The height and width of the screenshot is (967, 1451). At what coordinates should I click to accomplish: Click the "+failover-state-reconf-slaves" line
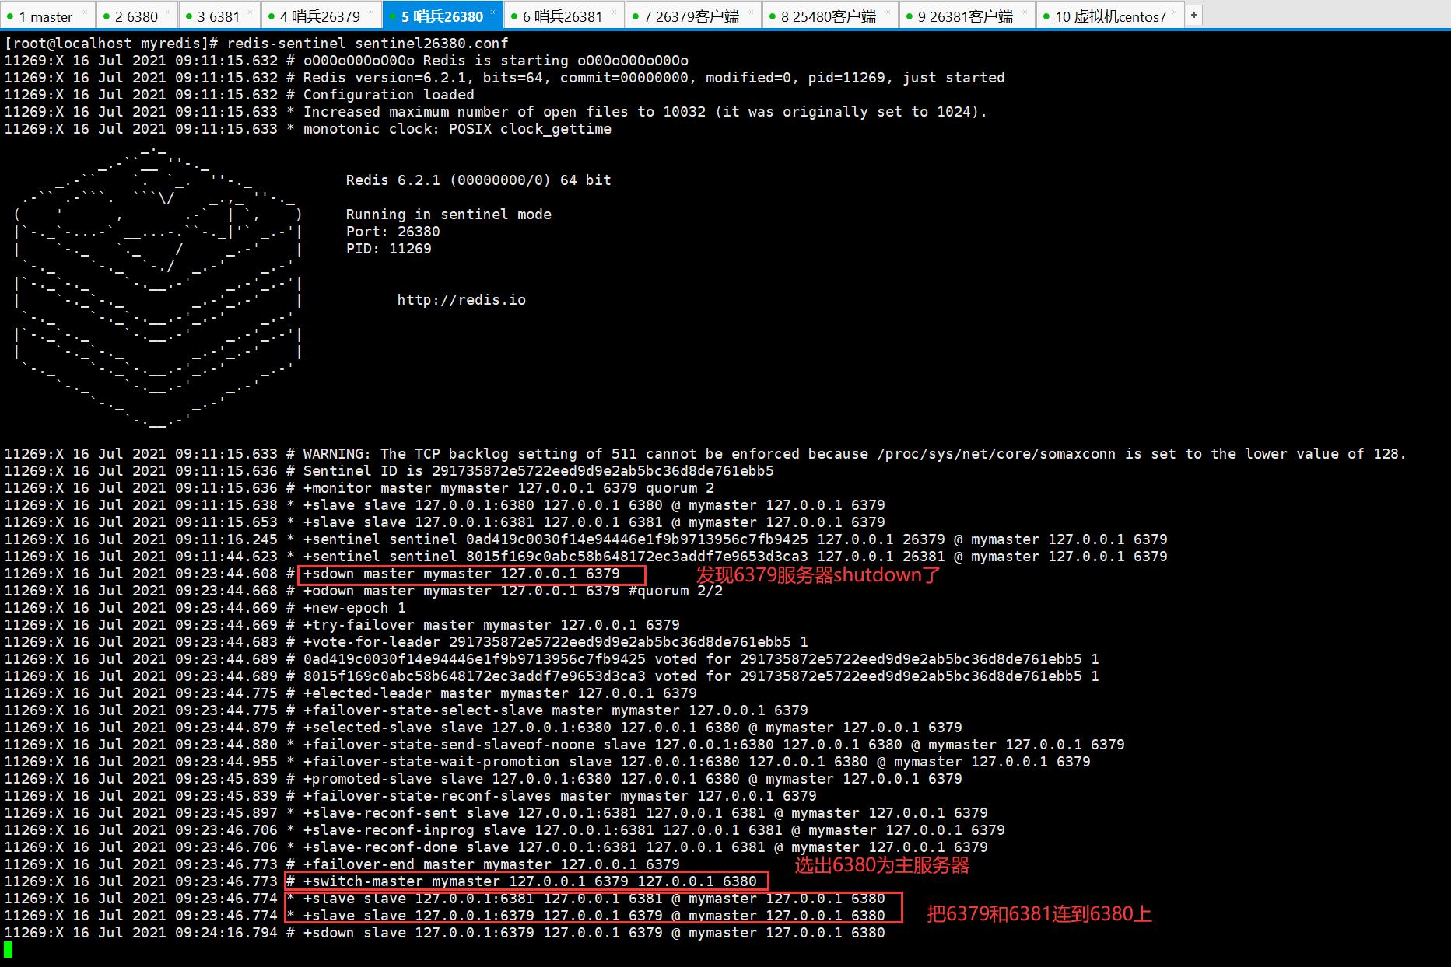[410, 796]
